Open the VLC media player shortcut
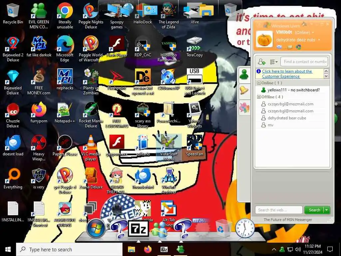 (91, 148)
